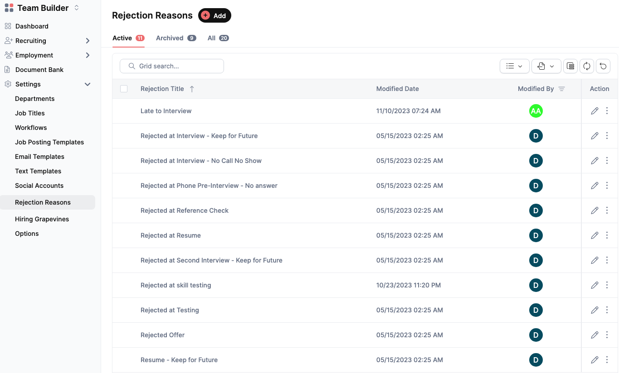
Task: Open Social Accounts in sidebar
Action: [x=39, y=186]
